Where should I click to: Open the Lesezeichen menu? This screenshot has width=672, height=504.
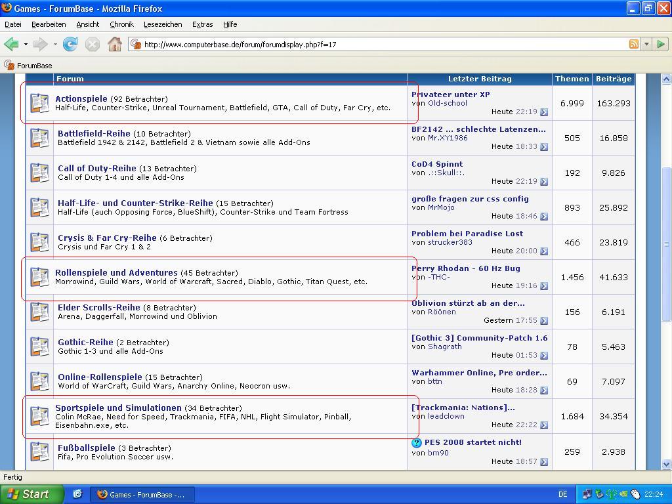163,24
